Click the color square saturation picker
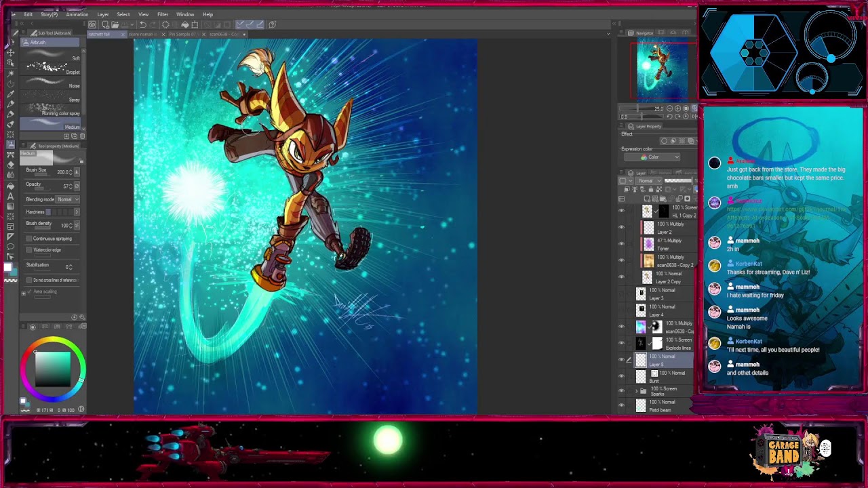Screen dimensions: 868x488 coord(53,369)
